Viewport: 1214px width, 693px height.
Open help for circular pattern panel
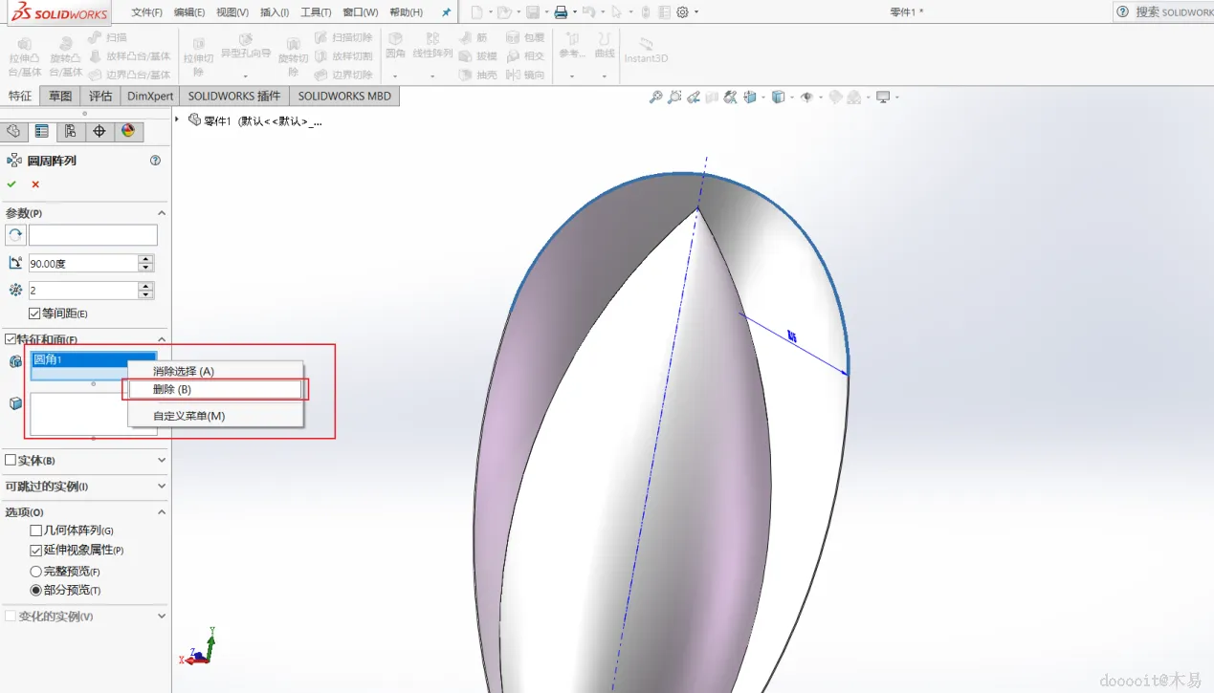tap(155, 161)
